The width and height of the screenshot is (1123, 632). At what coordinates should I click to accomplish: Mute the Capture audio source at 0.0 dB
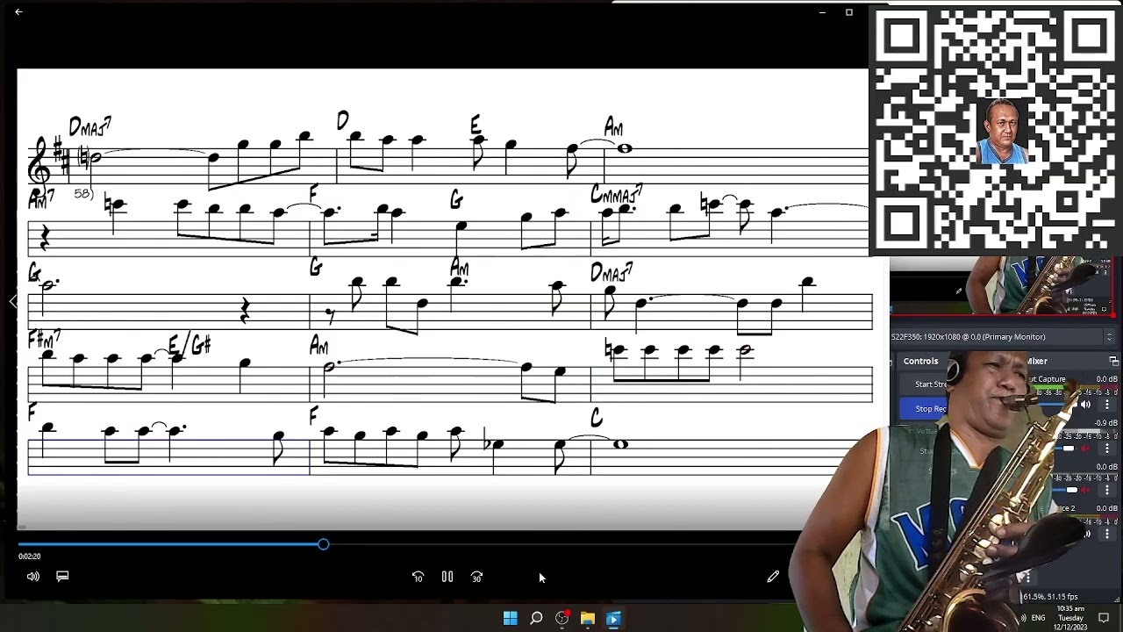tap(1085, 405)
